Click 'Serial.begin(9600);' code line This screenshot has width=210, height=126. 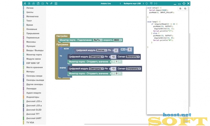click(159, 10)
